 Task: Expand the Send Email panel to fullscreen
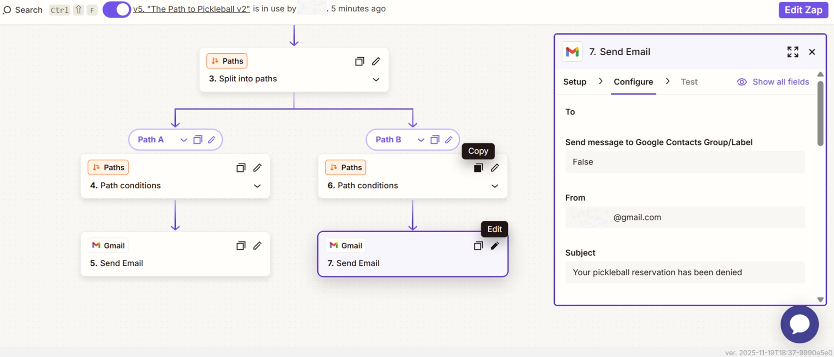793,52
